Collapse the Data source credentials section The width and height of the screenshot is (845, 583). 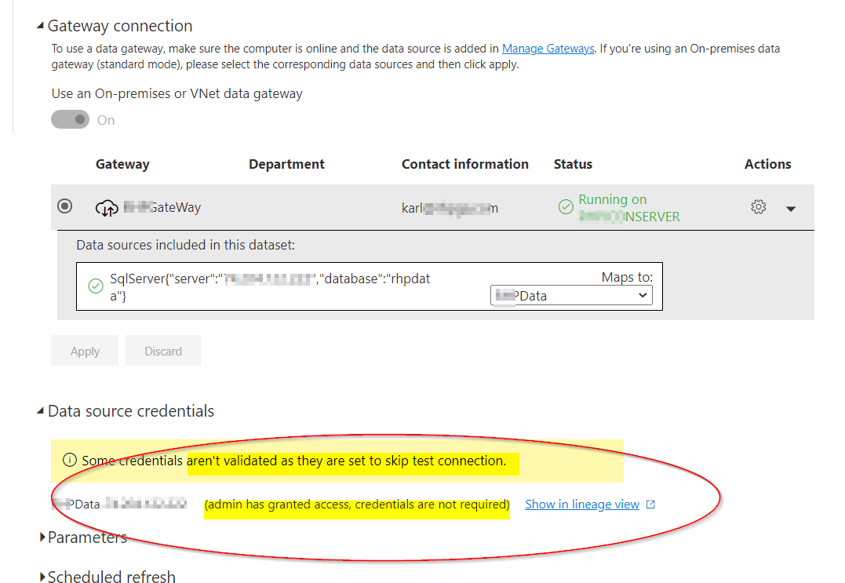[x=40, y=410]
